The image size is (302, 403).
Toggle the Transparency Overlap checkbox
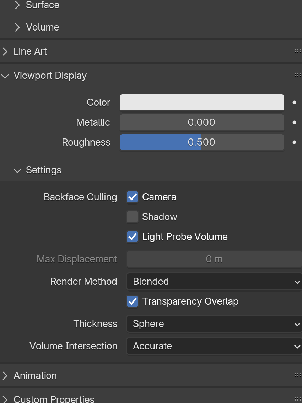click(x=132, y=301)
